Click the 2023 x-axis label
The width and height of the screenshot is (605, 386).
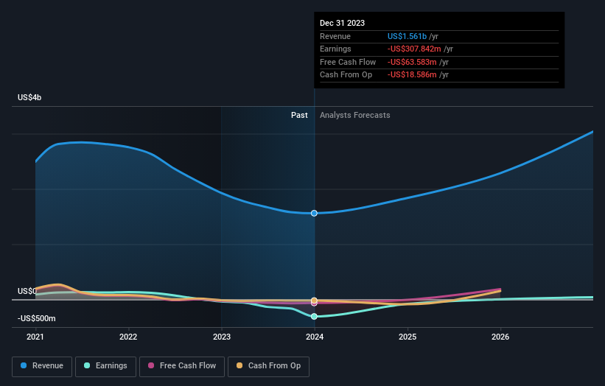pos(222,337)
